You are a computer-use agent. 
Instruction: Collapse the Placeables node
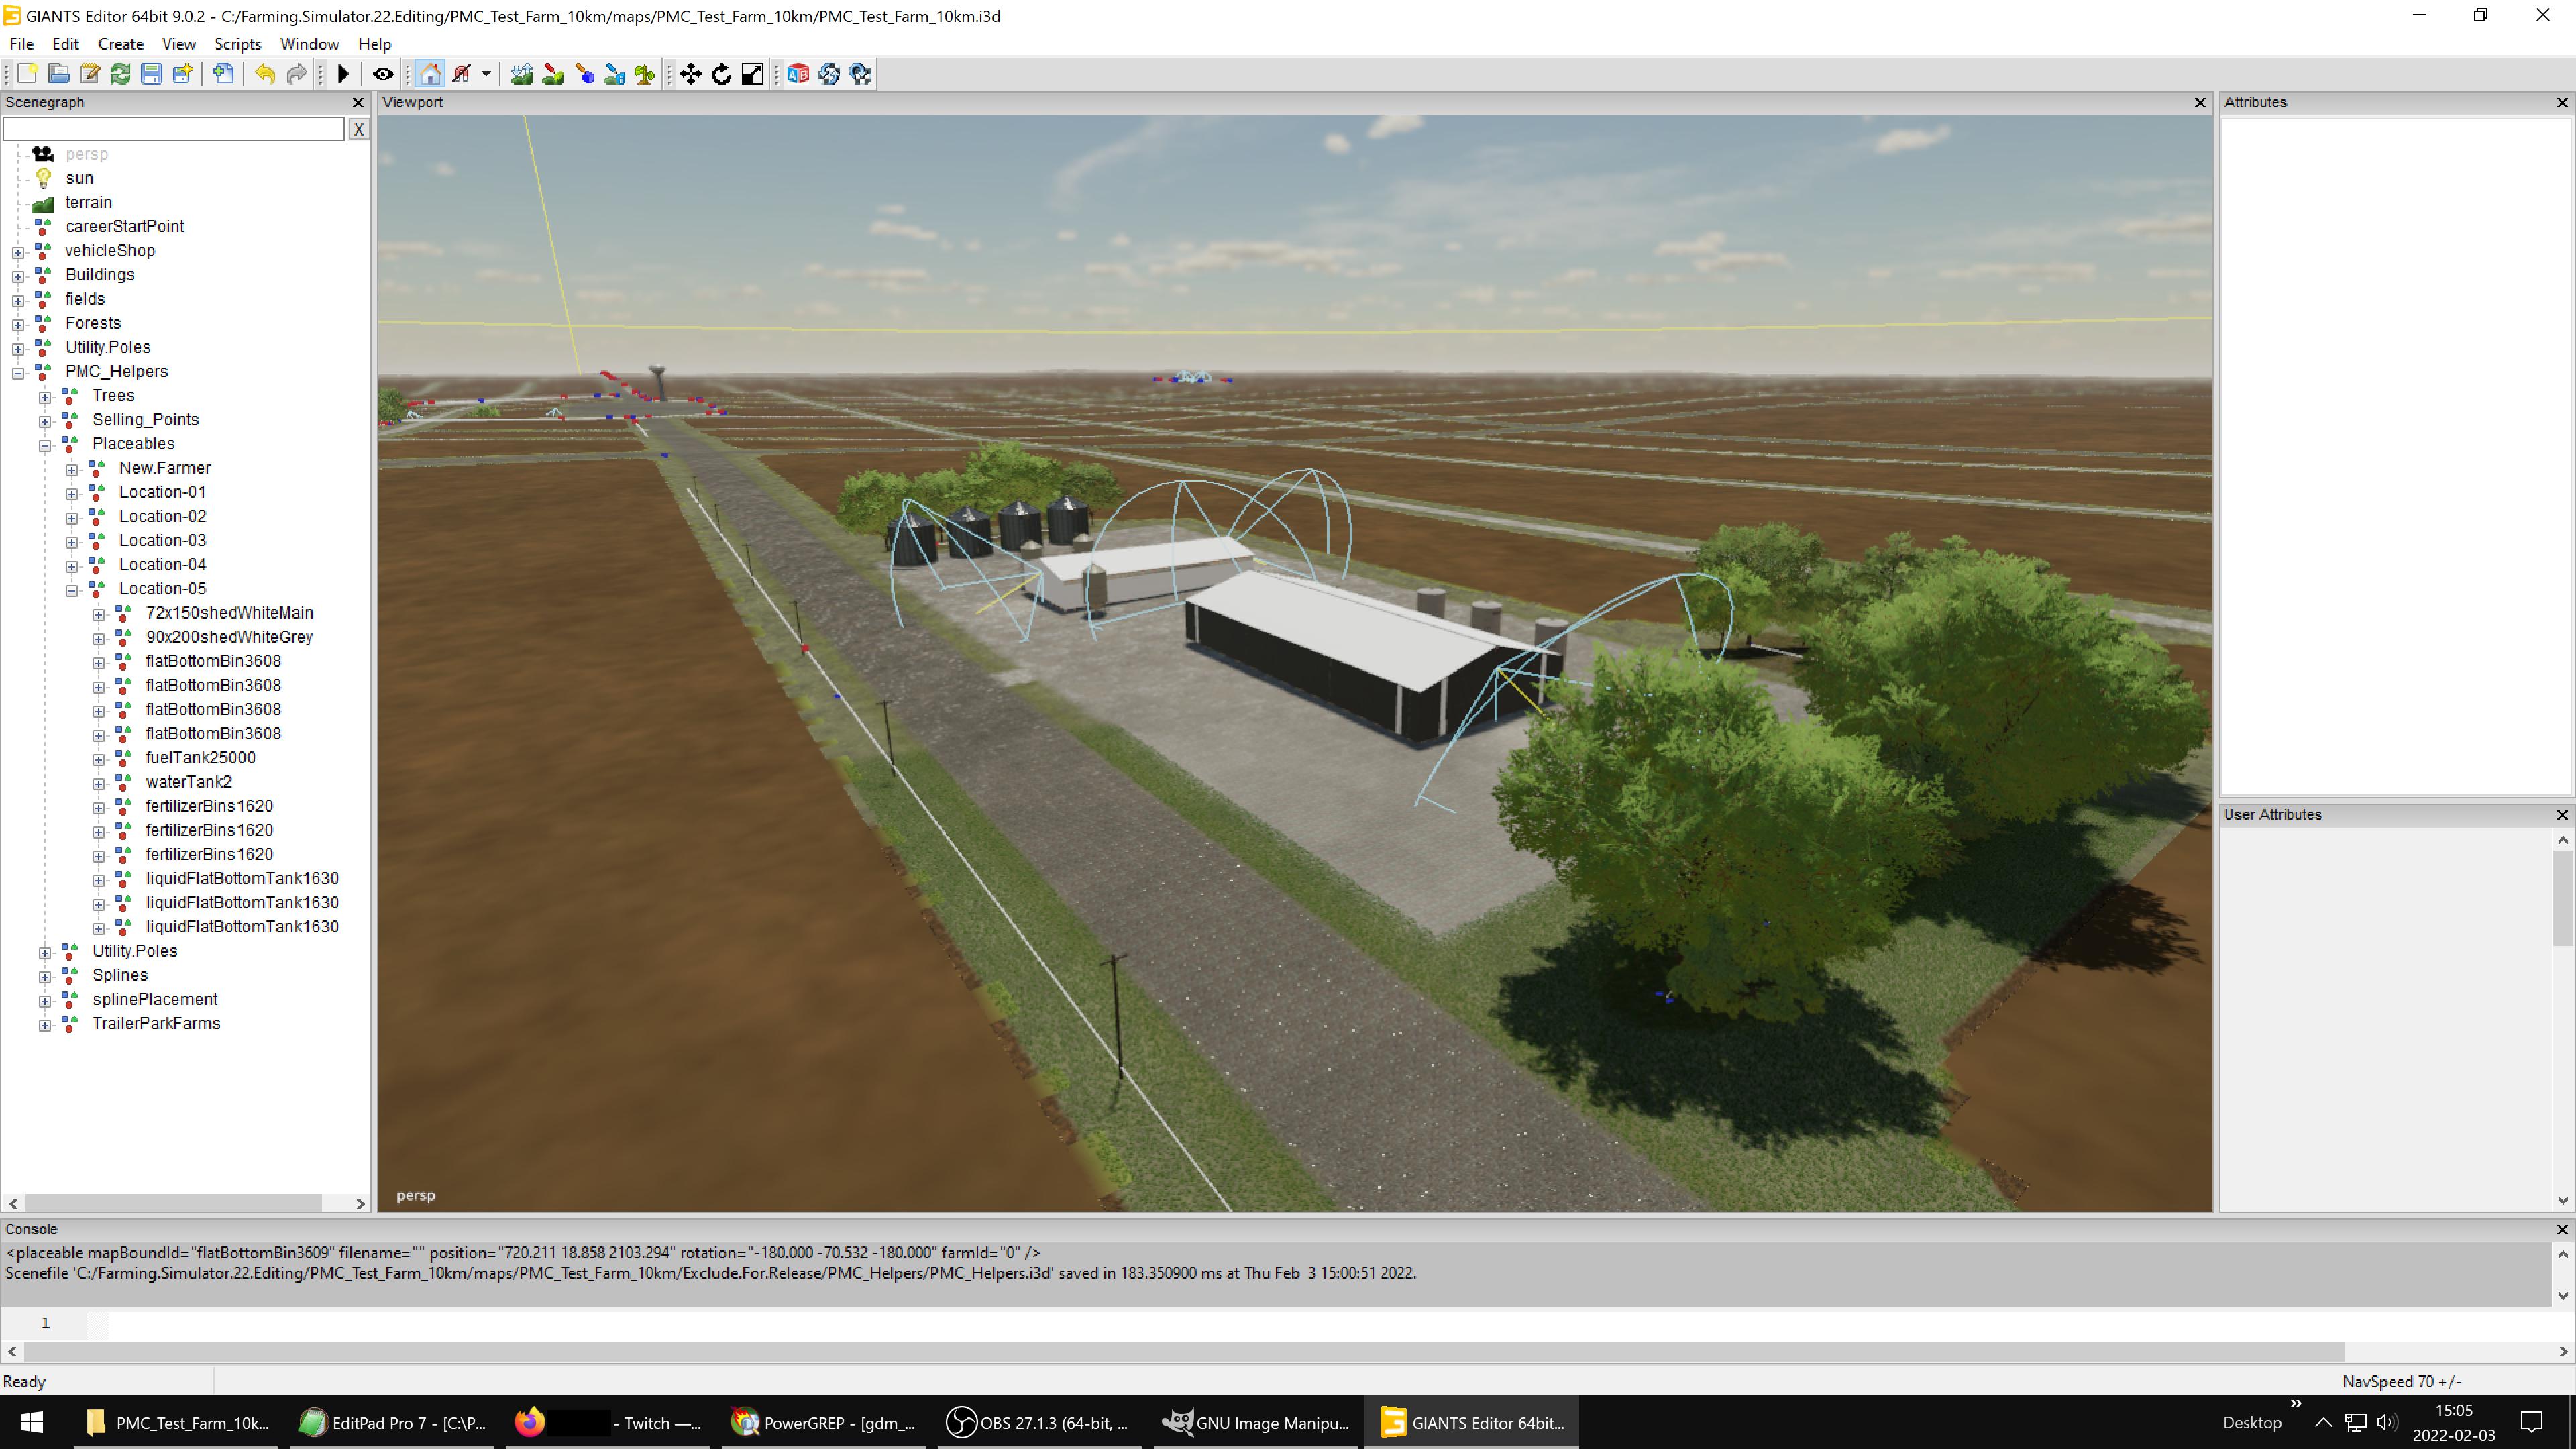(45, 445)
